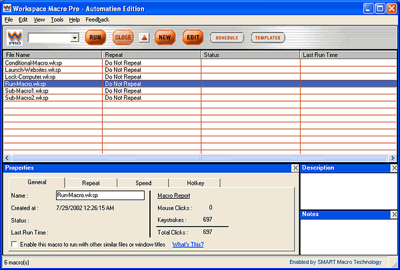
Task: Open the macro selection dropdown arrow
Action: pyautogui.click(x=75, y=38)
